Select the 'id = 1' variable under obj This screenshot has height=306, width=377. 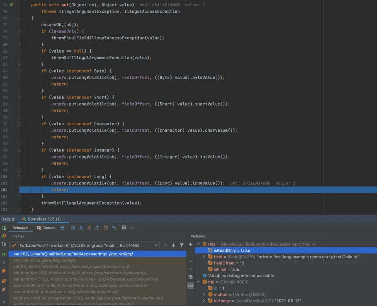[285, 288]
